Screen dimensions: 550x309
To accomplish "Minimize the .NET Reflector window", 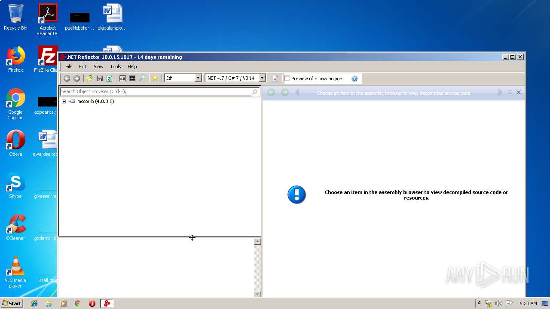I will [505, 57].
